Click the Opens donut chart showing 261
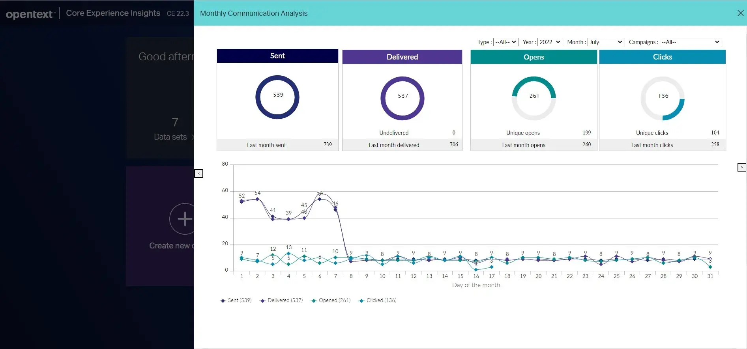The image size is (747, 349). pyautogui.click(x=534, y=98)
